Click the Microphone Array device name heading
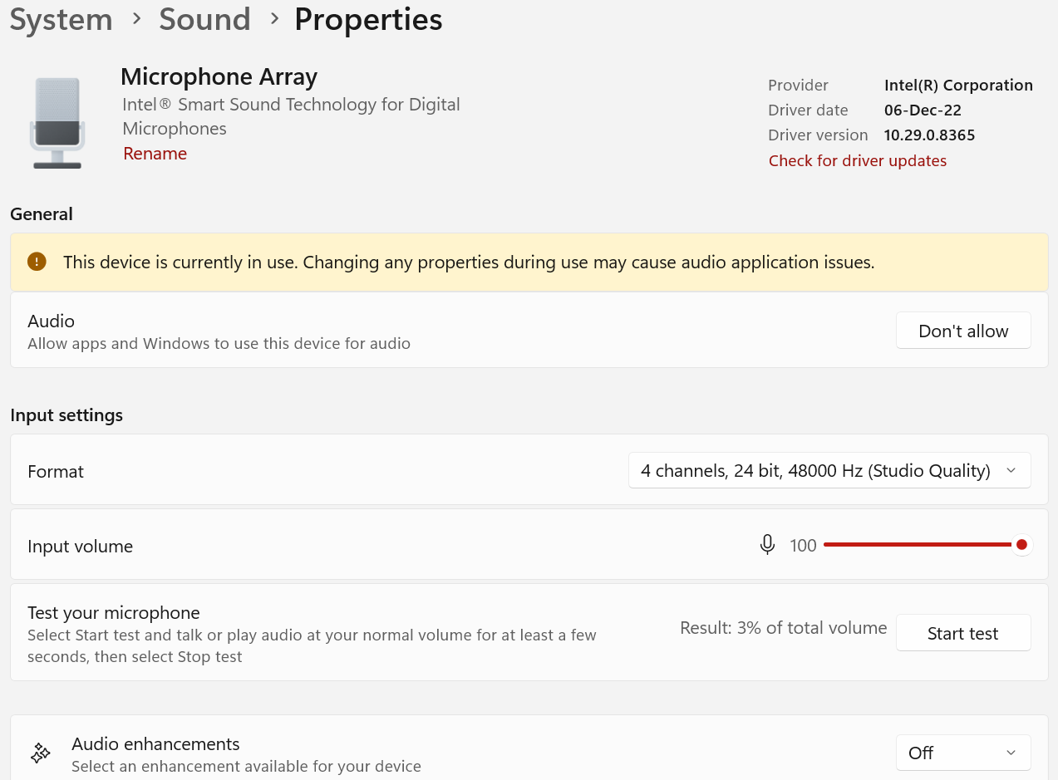Image resolution: width=1058 pixels, height=780 pixels. [x=219, y=76]
